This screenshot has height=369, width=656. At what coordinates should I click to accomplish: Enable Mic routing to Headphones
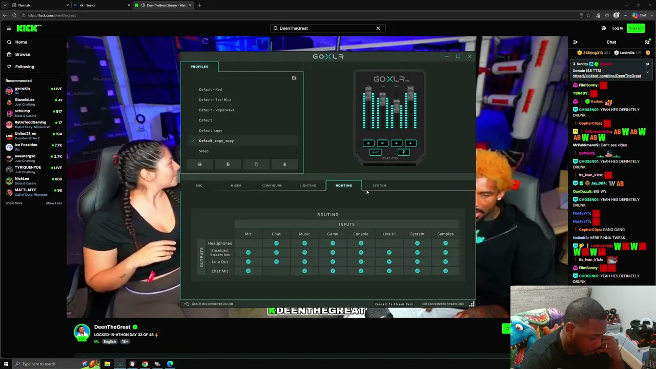coord(248,243)
